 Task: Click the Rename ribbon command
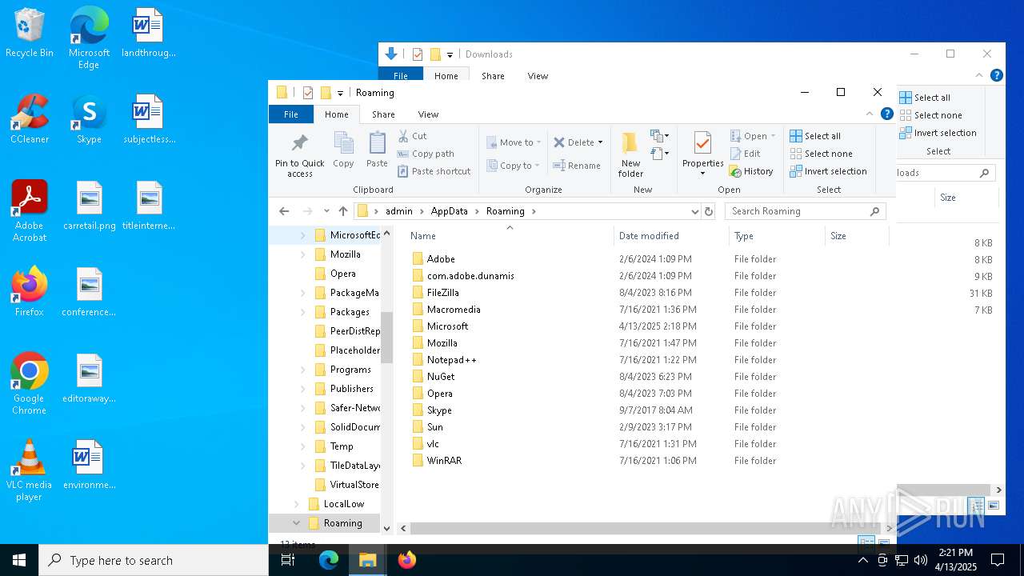coord(577,166)
